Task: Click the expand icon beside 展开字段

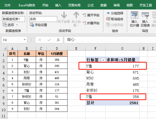Action: tap(84, 15)
